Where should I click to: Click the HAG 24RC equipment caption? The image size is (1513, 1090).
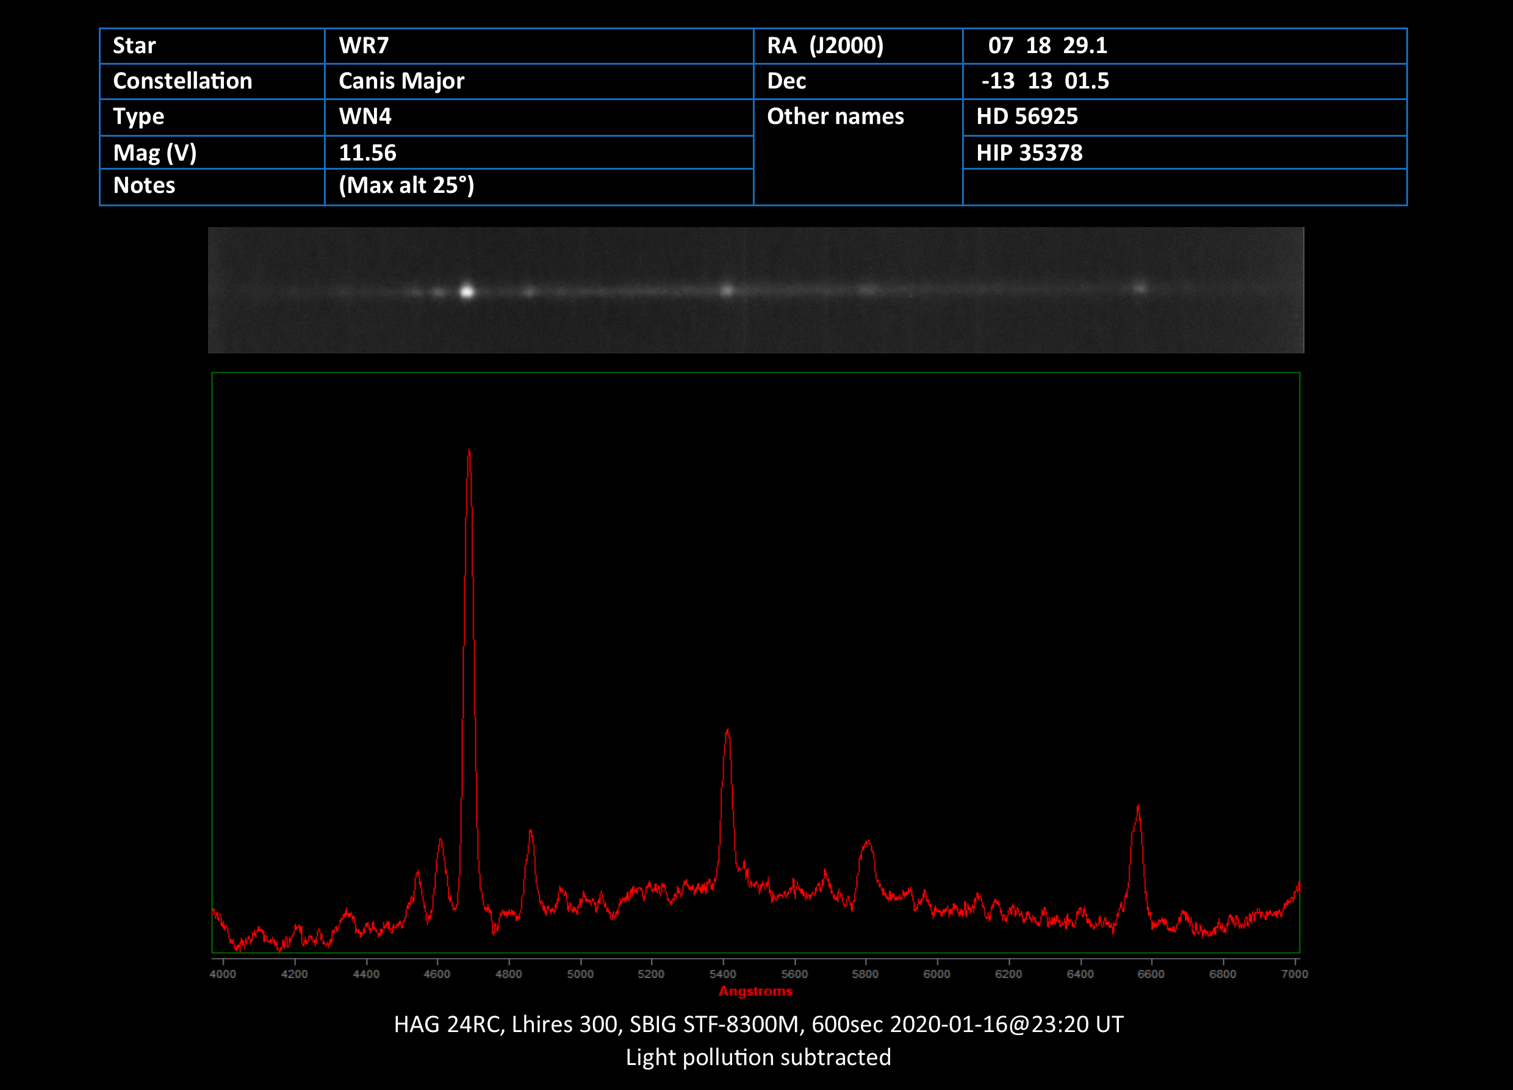(758, 1024)
